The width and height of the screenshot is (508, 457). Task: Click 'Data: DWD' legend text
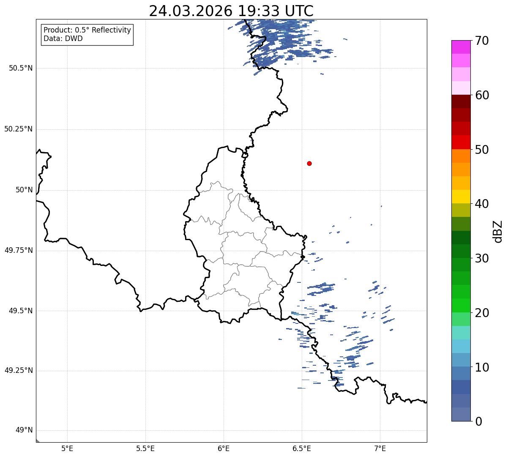click(63, 38)
